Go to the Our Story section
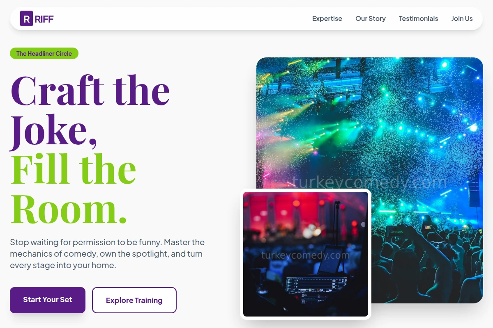 click(x=371, y=18)
